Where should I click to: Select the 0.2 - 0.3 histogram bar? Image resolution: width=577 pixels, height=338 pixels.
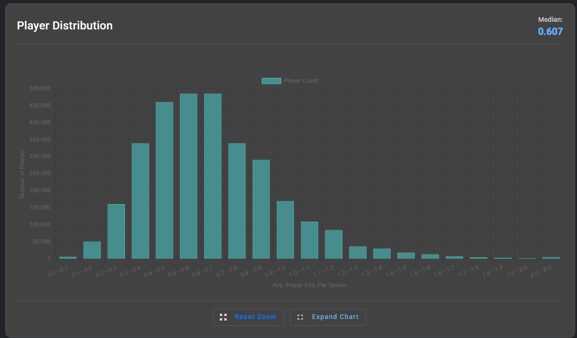tap(116, 232)
